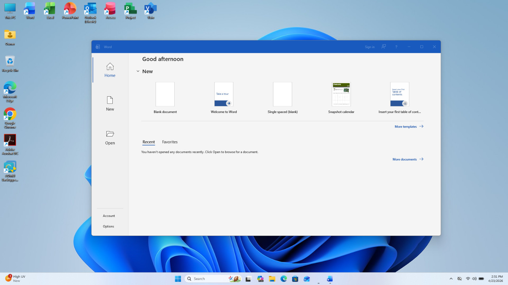Open Account settings in Word sidebar
The height and width of the screenshot is (285, 508).
click(x=109, y=216)
